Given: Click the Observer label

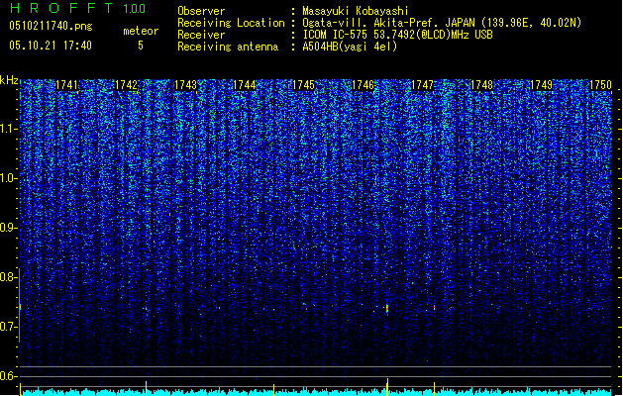Looking at the screenshot, I should (x=201, y=11).
